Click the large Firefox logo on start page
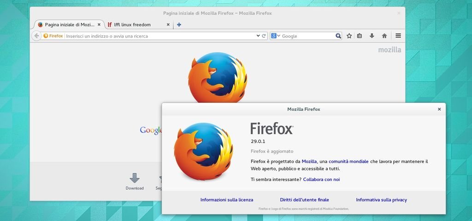 (218, 77)
